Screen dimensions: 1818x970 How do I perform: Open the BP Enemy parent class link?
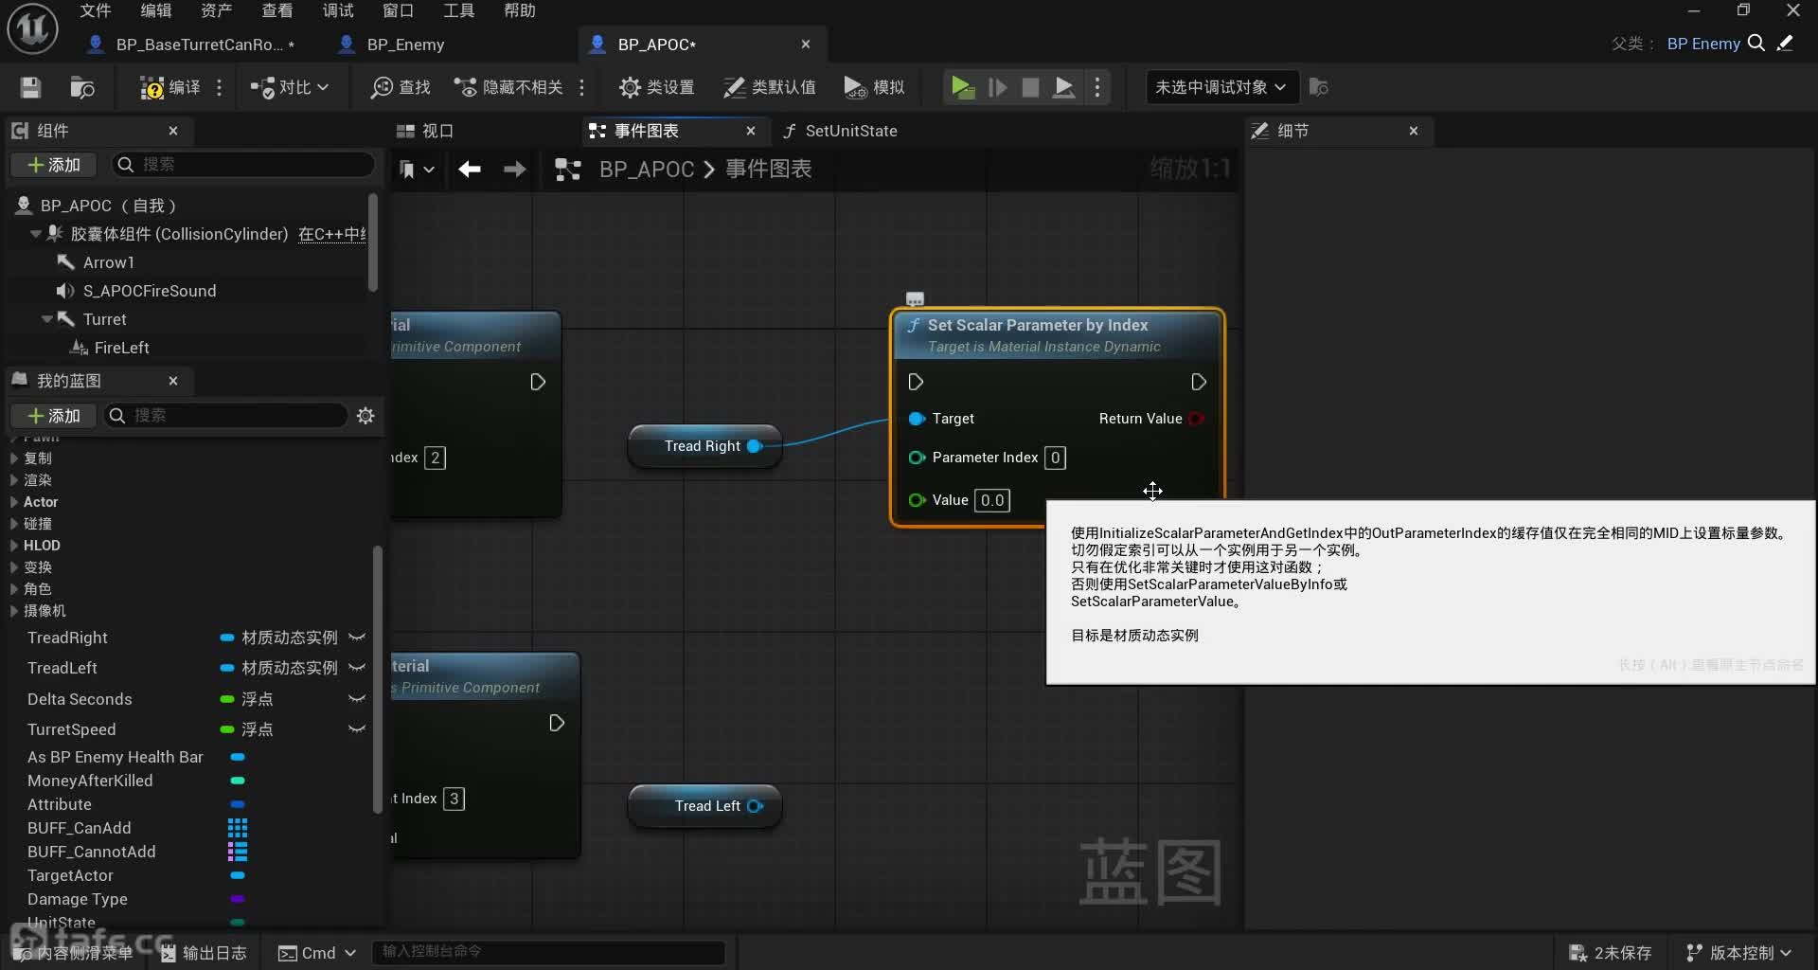[x=1702, y=44]
